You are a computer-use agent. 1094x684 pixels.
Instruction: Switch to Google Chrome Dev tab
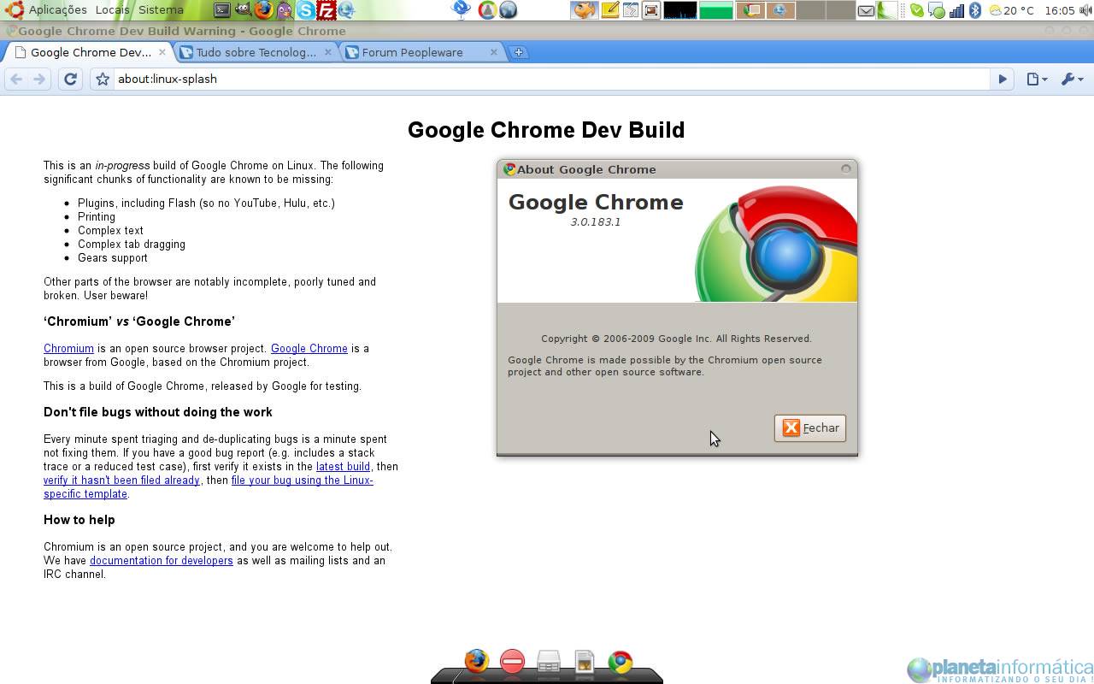(91, 52)
